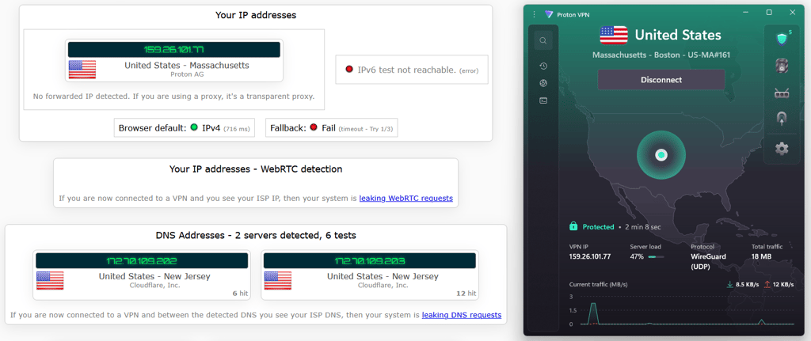Click the DNS address 172.70.109.203 banner

369,260
